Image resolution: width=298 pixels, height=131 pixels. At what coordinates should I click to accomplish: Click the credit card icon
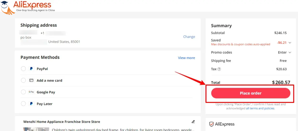pyautogui.click(x=31, y=80)
